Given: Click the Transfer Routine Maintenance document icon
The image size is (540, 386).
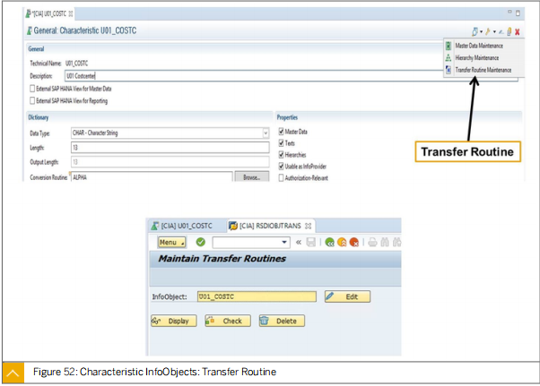Looking at the screenshot, I should point(449,70).
